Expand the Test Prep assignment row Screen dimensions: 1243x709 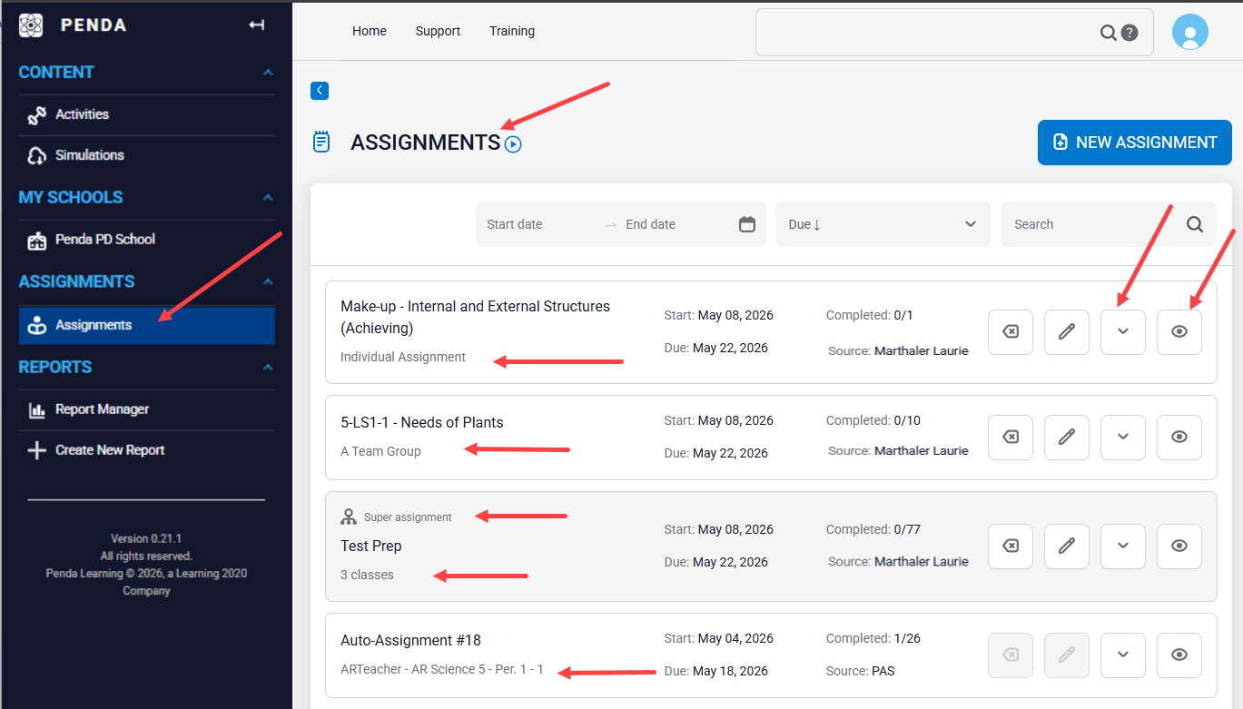(1123, 547)
